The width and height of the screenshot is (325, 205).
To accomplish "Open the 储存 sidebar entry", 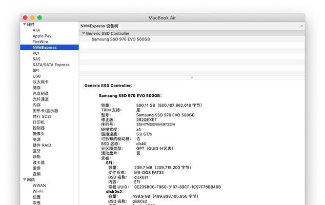I will 37,88.
